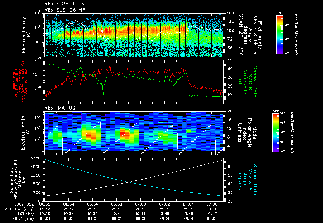Click the 06:58 time tick label
This screenshot has width=323, height=223.
116,204
